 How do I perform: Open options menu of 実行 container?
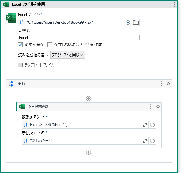coord(161,84)
